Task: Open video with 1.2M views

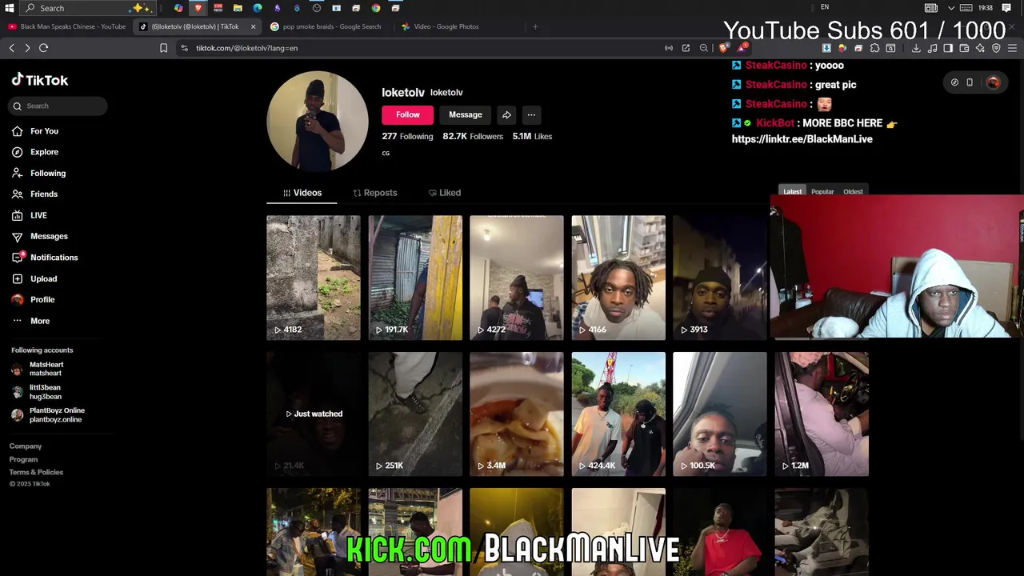Action: 822,414
